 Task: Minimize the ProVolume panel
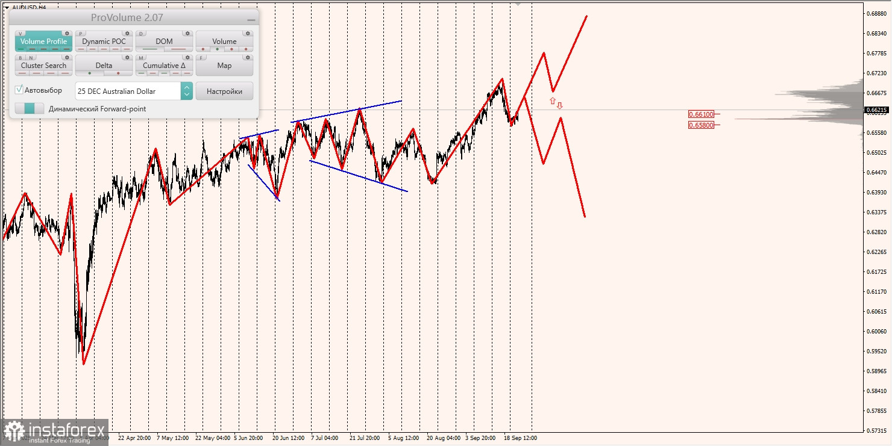(251, 20)
